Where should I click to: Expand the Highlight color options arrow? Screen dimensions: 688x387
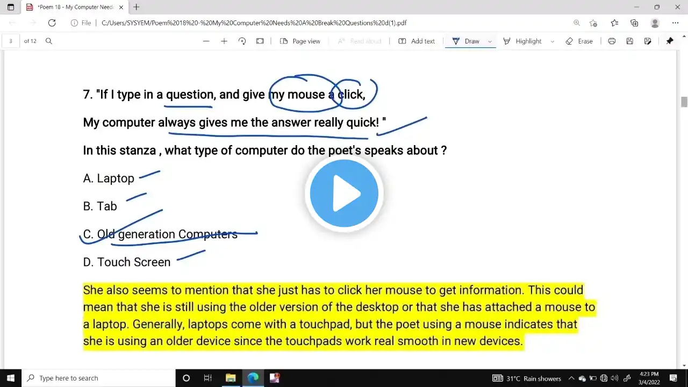552,41
